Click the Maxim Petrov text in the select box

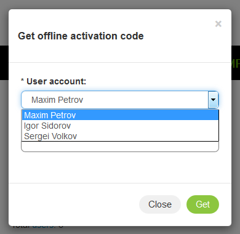57,100
